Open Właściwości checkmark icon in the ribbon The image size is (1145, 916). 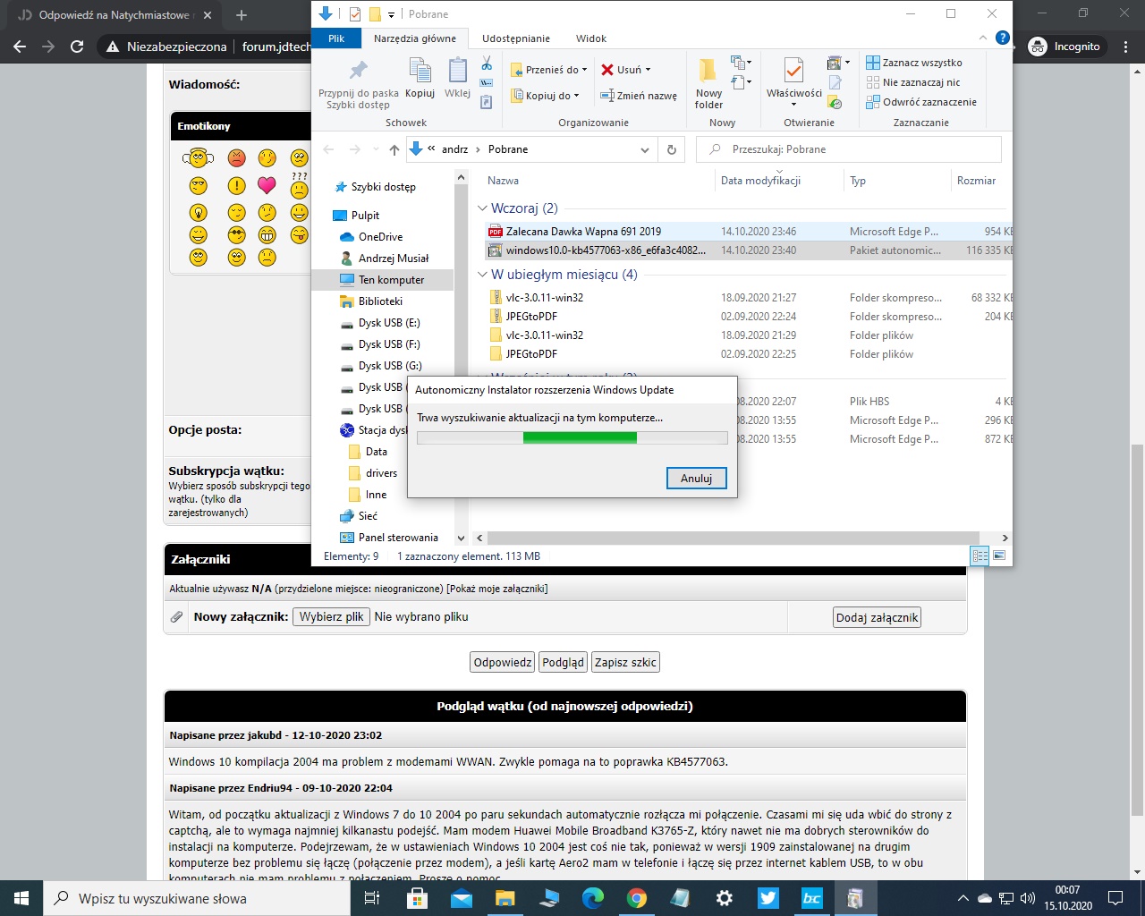coord(793,72)
